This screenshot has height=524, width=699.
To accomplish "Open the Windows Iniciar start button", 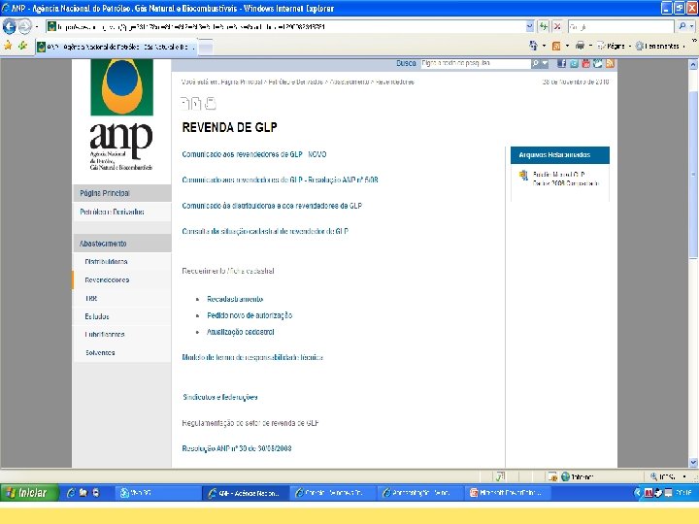I will click(29, 492).
